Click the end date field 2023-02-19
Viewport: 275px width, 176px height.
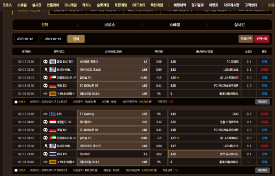pos(55,39)
